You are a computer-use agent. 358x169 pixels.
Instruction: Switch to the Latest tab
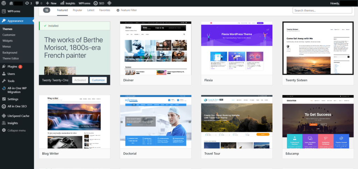(91, 10)
